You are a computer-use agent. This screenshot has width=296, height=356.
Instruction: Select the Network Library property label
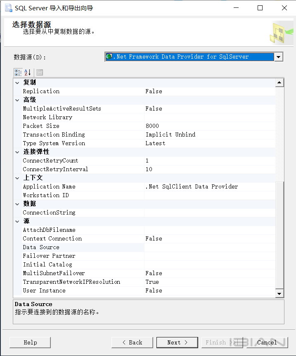(x=47, y=118)
